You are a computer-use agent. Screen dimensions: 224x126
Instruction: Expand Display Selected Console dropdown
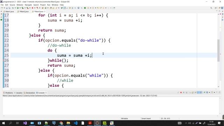[209, 92]
